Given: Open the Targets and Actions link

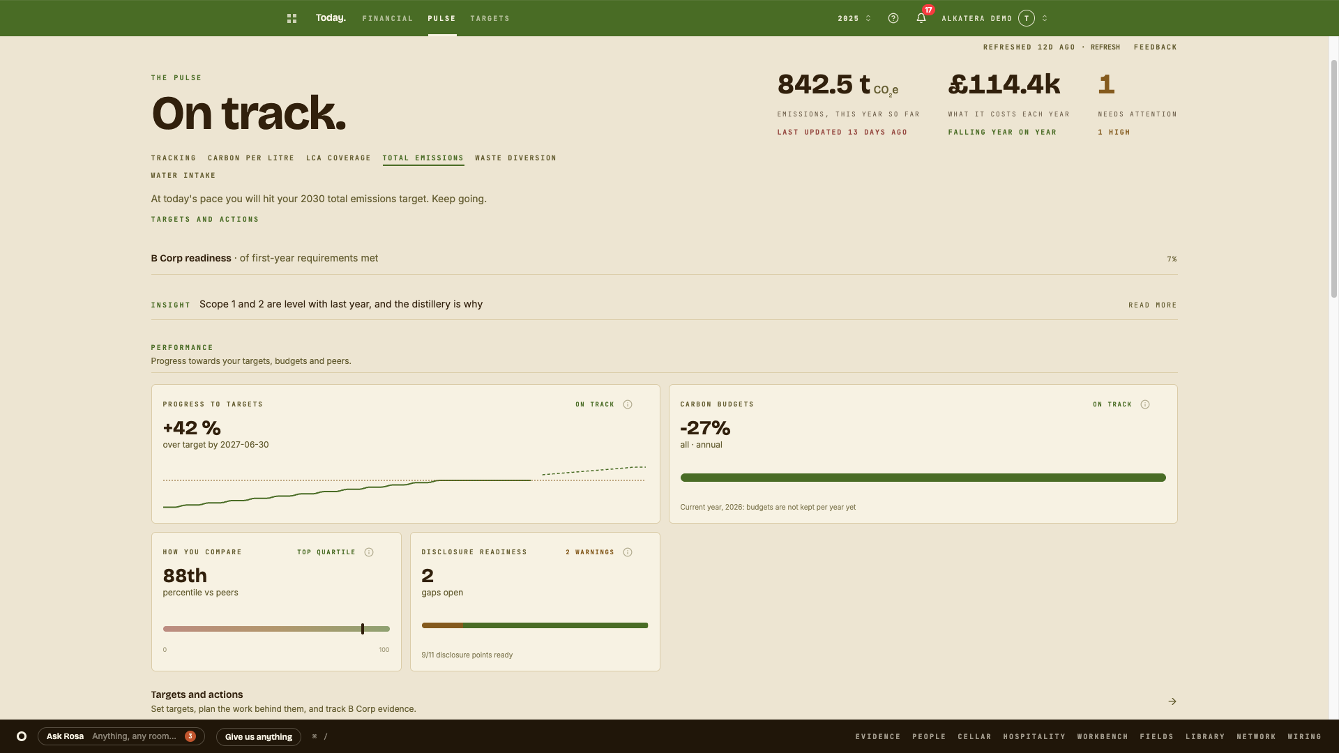Looking at the screenshot, I should coord(205,220).
